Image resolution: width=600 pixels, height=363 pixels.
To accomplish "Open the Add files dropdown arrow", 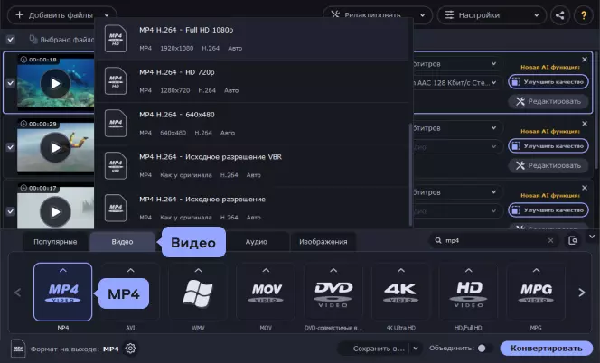I will point(107,15).
